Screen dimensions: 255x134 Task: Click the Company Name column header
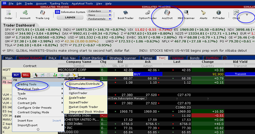pos(79,62)
